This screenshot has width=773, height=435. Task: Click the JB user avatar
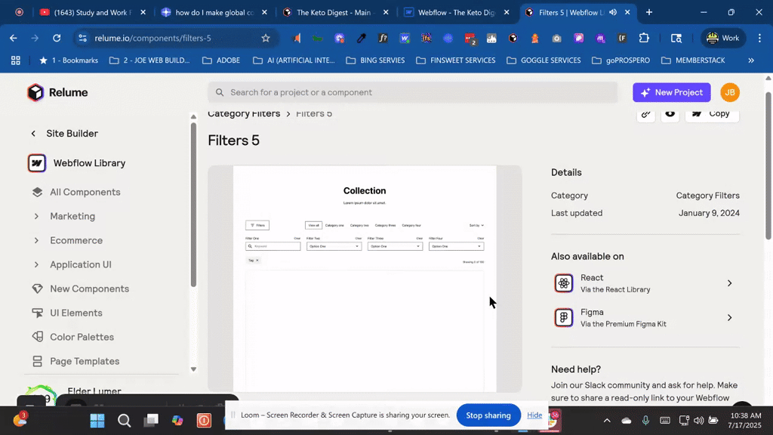[x=729, y=92]
